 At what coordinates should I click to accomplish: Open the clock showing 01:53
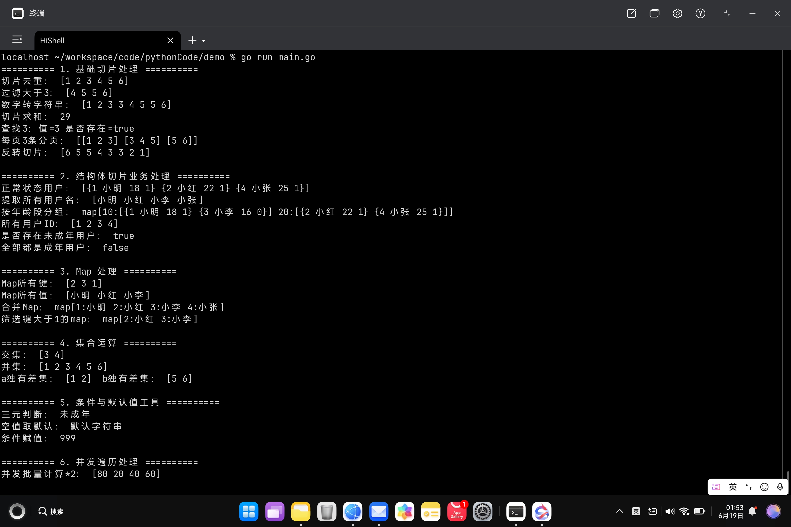click(x=730, y=511)
